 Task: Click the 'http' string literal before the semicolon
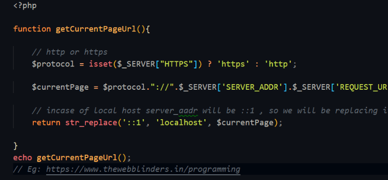point(278,64)
